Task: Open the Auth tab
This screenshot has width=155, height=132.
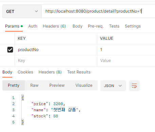Action: (x=33, y=26)
